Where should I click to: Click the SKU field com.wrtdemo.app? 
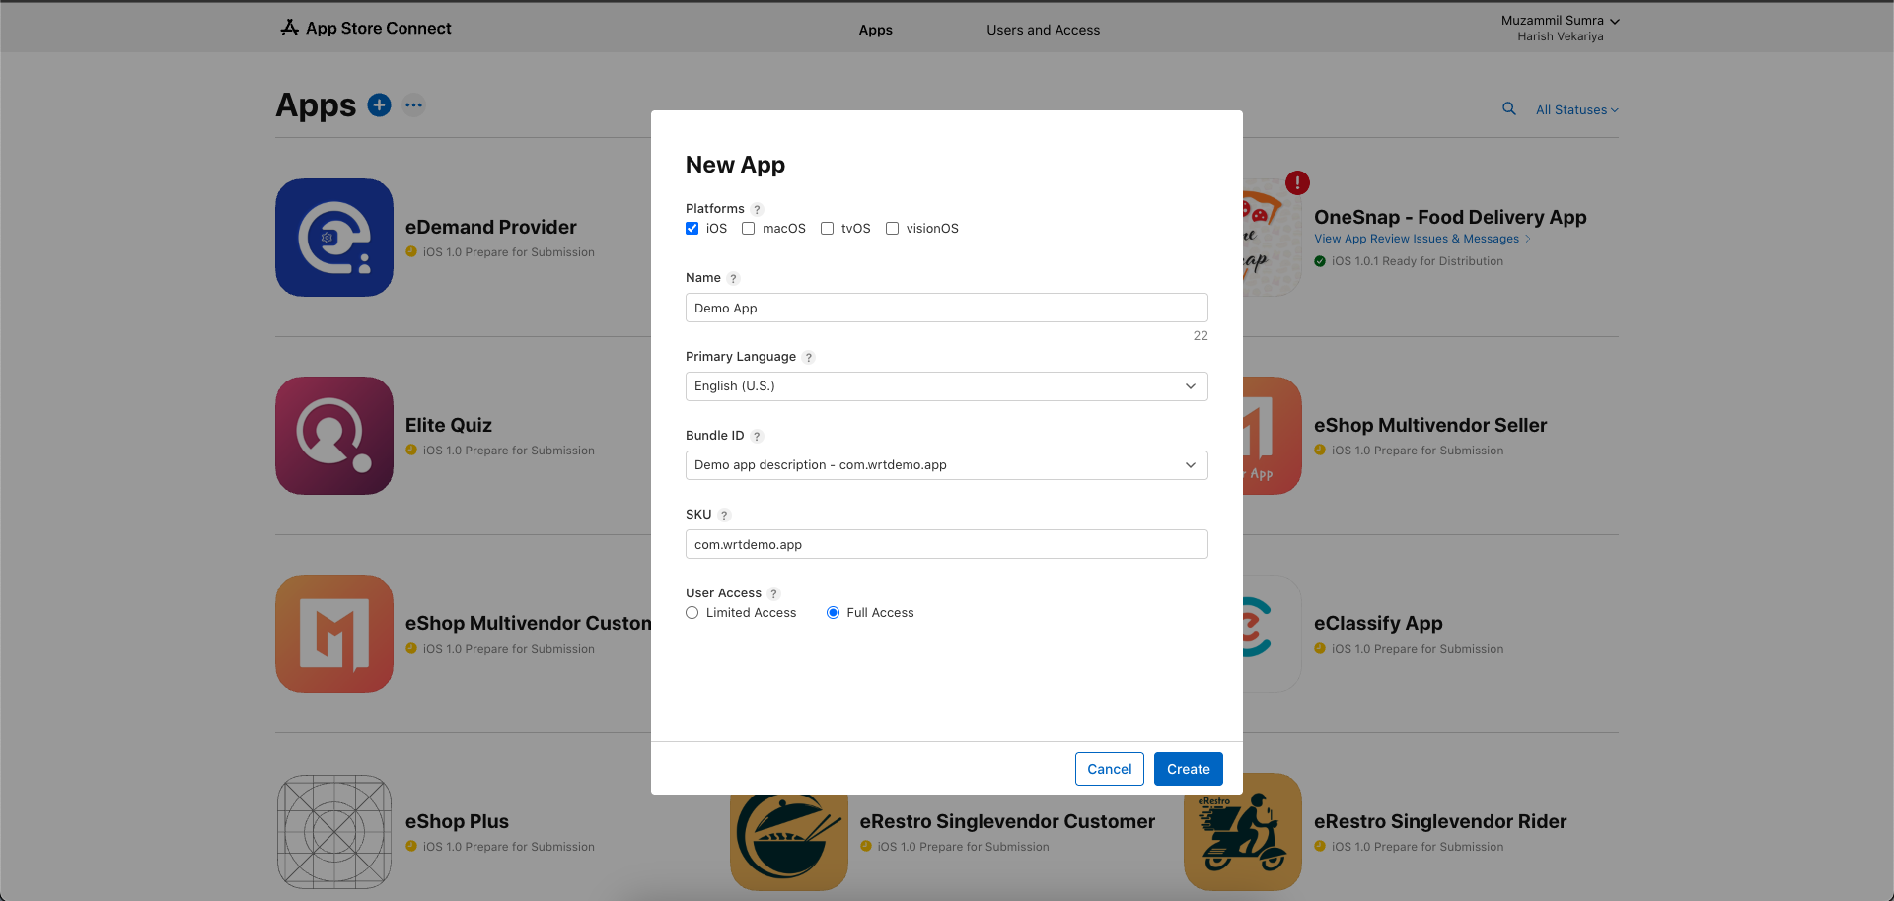[947, 544]
